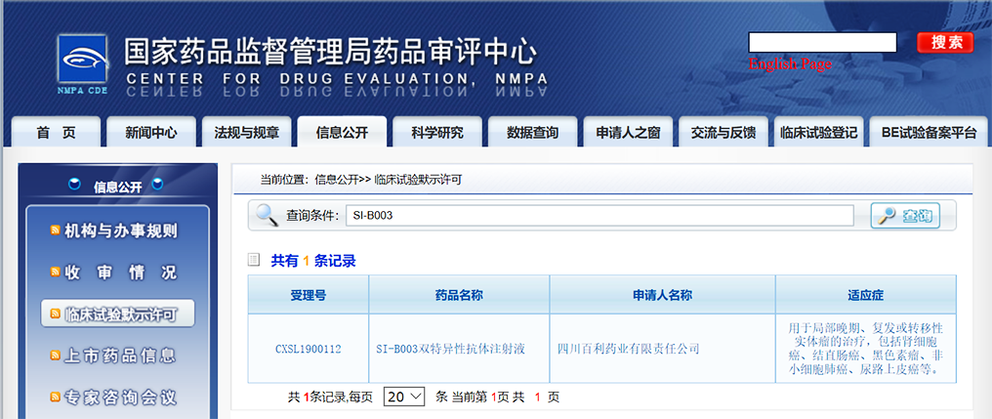Click the orange icon beside 上市药品信息
This screenshot has width=992, height=419.
click(56, 356)
